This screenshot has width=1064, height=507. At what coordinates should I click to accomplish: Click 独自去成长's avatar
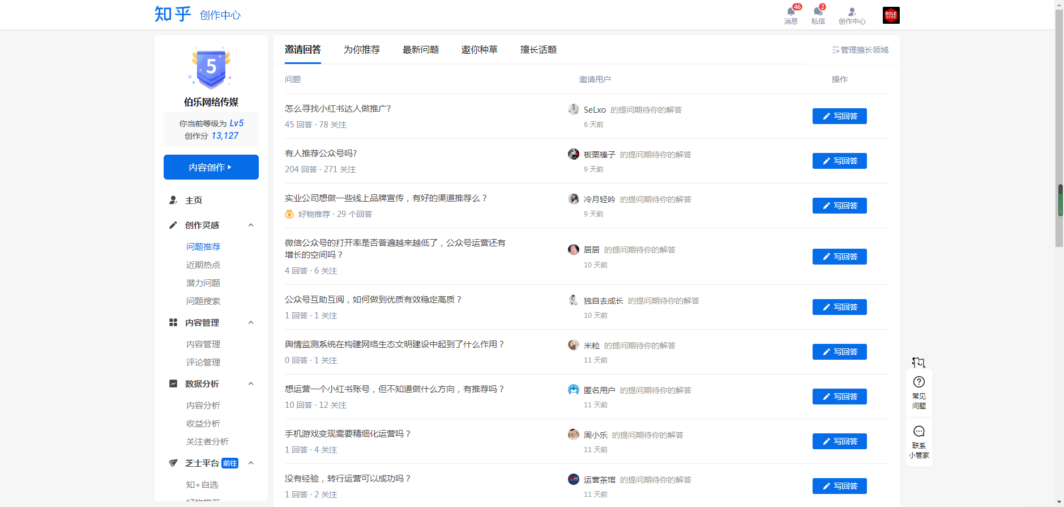[574, 300]
